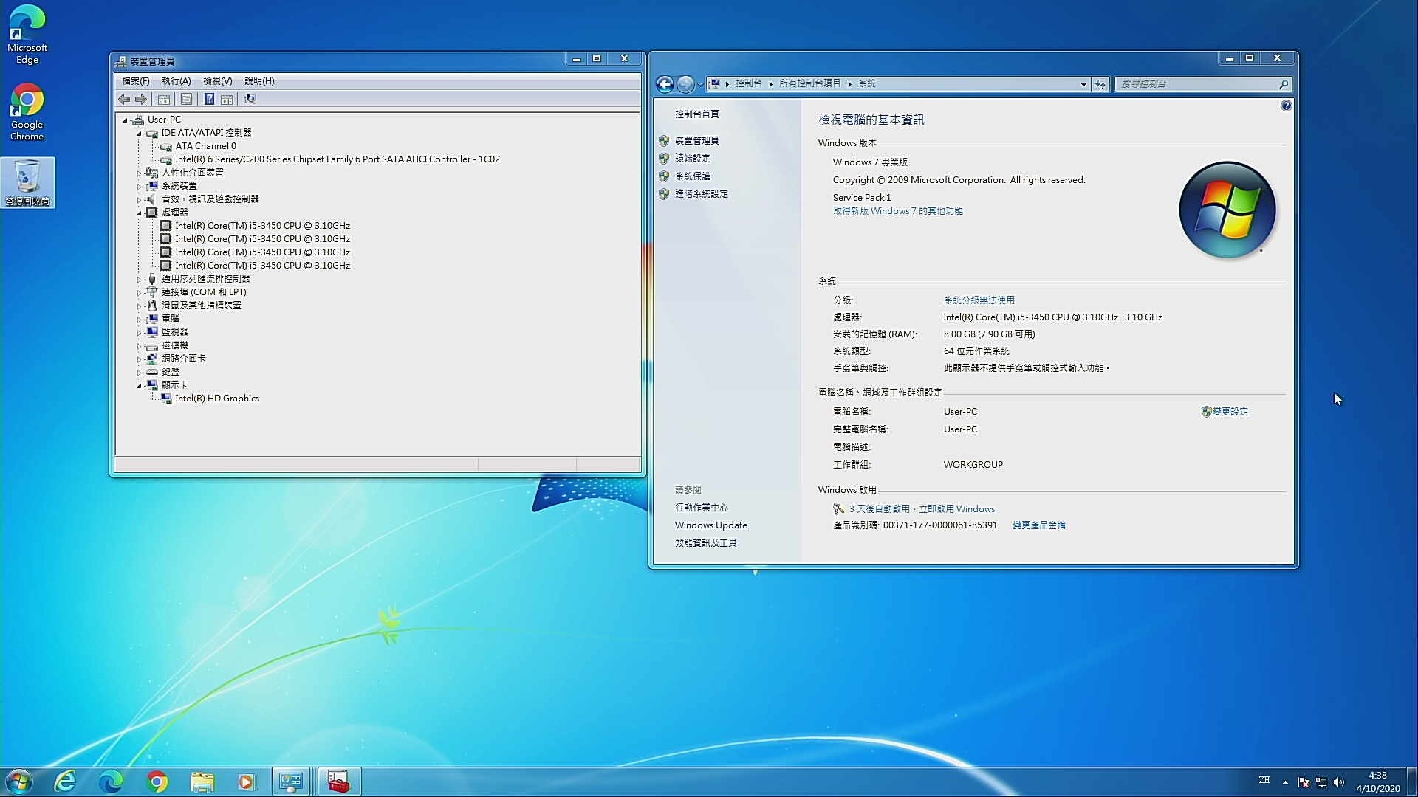The image size is (1418, 797).
Task: Open 遠端設定 link in sidebar
Action: coord(692,158)
